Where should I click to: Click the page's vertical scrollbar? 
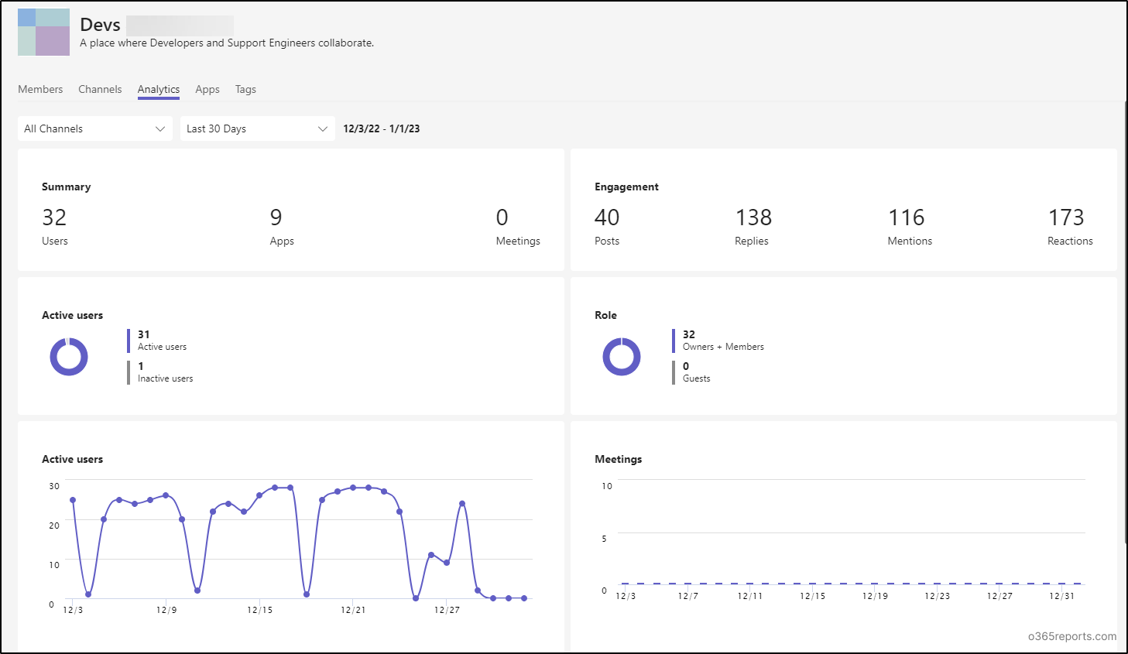(1125, 321)
